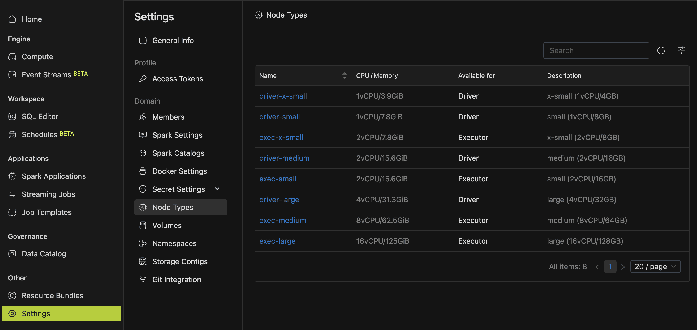Switch to Spark Catalogs settings
The height and width of the screenshot is (330, 697).
coord(178,153)
